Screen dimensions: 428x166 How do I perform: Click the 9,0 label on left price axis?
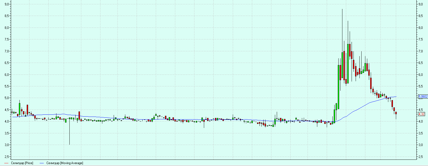tap(7, 4)
